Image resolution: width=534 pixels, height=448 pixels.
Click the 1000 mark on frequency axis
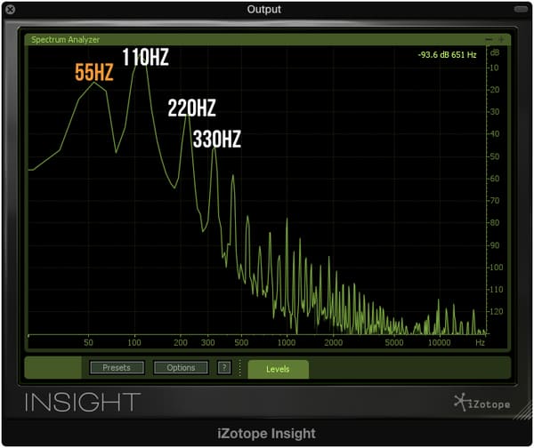click(x=287, y=342)
